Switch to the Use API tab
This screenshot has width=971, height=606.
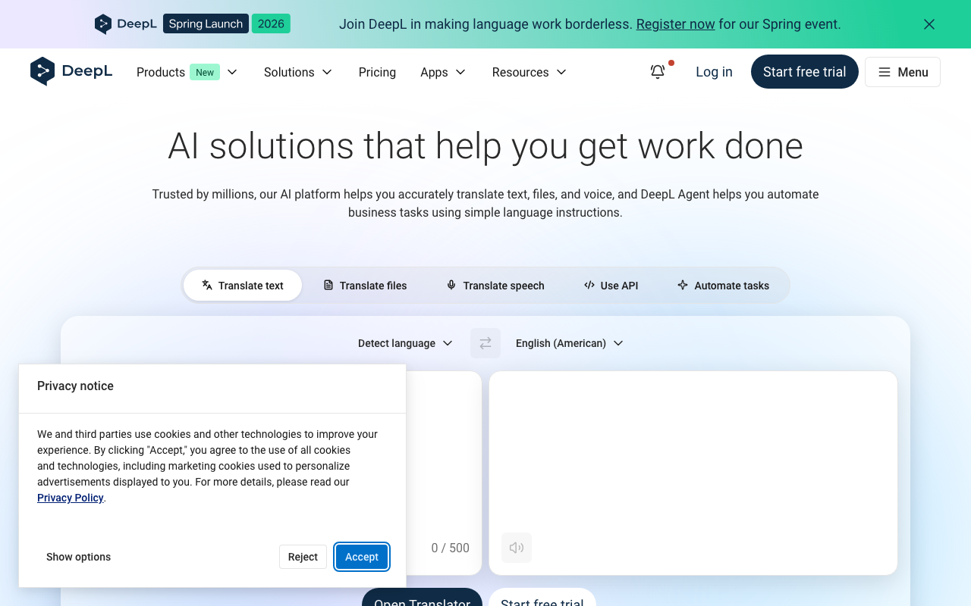click(611, 285)
